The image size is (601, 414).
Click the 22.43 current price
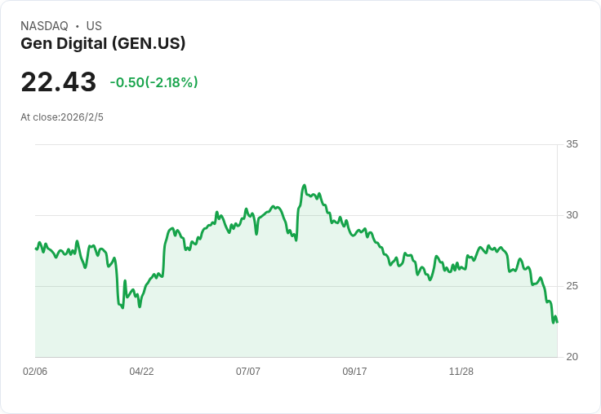pos(58,82)
